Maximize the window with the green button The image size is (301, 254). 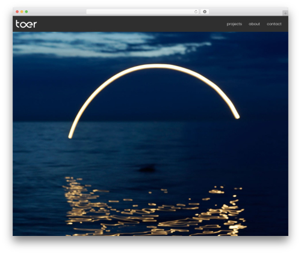coord(26,11)
